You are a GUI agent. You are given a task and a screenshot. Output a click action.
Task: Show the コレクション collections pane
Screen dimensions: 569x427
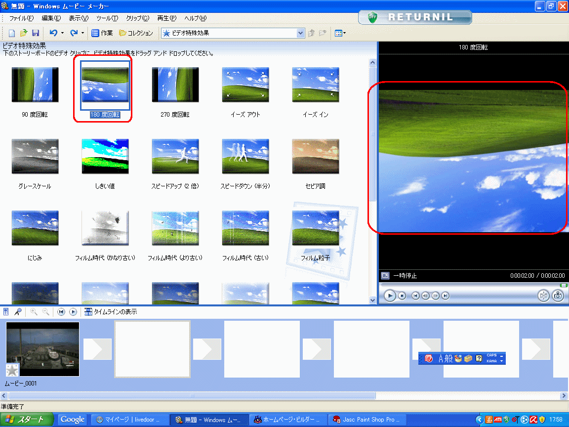[136, 33]
